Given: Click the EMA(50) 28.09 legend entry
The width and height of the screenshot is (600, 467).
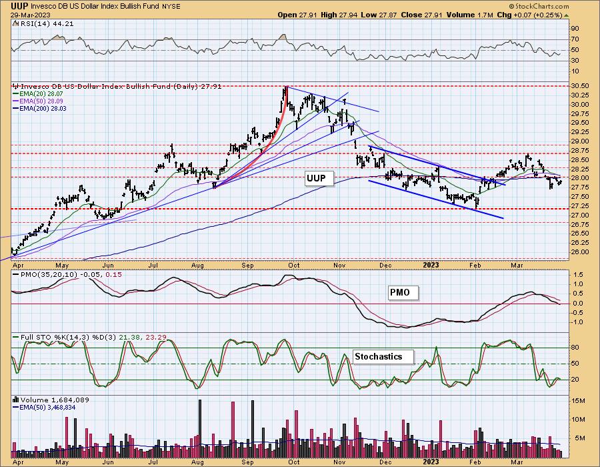Looking at the screenshot, I should [41, 101].
